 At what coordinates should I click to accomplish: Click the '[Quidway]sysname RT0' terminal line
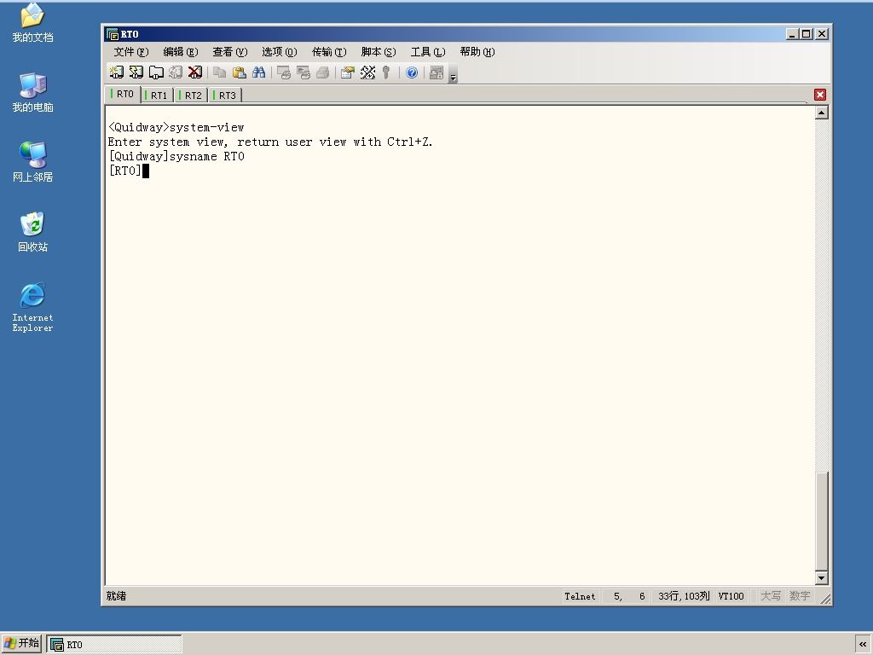pyautogui.click(x=176, y=157)
